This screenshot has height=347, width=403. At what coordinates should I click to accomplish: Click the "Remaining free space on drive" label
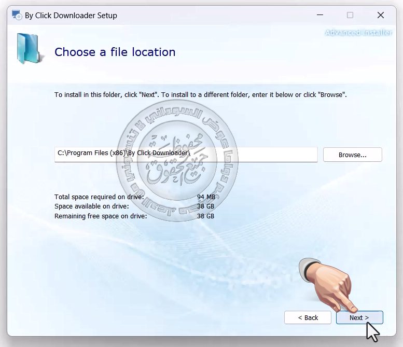[x=101, y=216]
